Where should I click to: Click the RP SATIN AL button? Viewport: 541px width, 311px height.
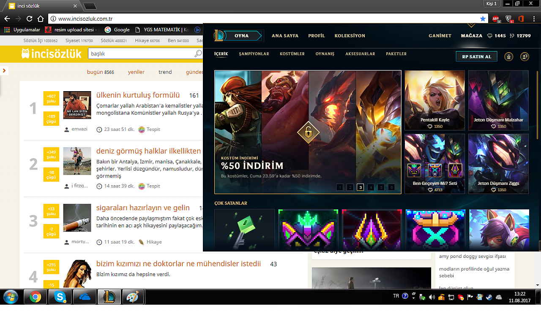click(x=476, y=57)
